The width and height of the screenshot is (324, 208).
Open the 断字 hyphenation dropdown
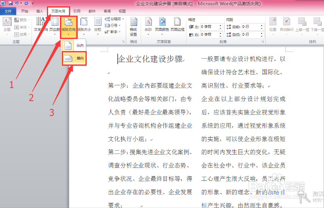coord(113,32)
